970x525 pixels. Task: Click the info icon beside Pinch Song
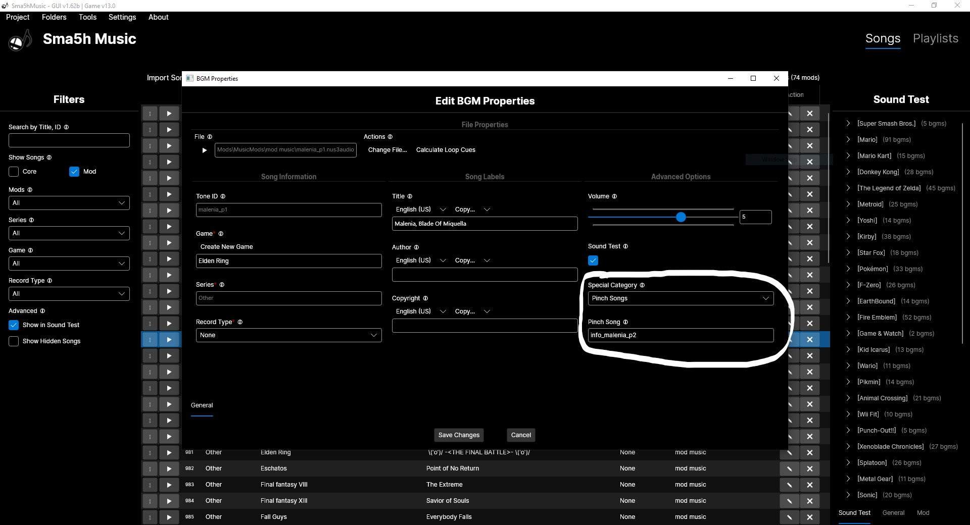(625, 322)
